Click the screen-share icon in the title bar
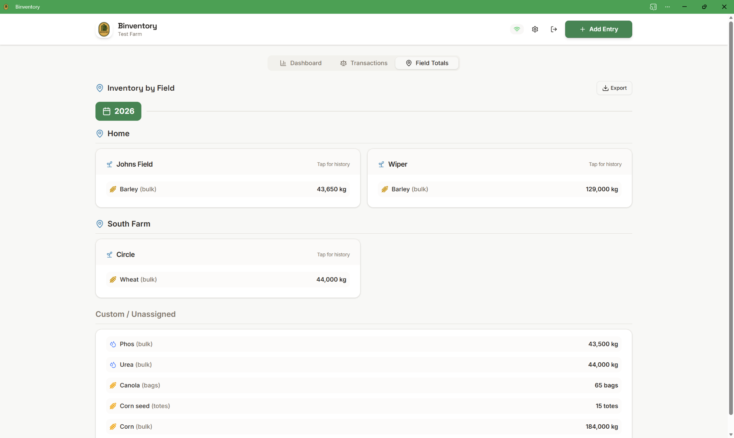 pyautogui.click(x=653, y=6)
